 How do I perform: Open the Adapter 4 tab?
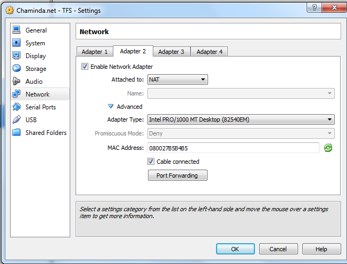210,52
